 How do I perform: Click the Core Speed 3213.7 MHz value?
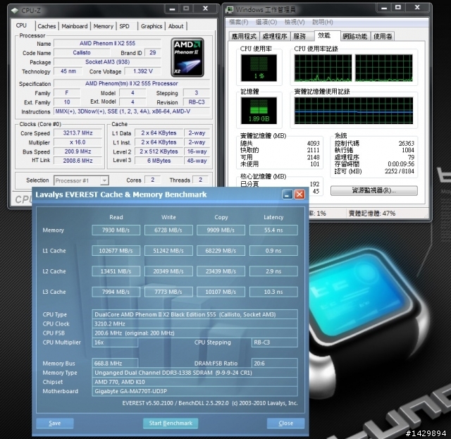coord(78,133)
